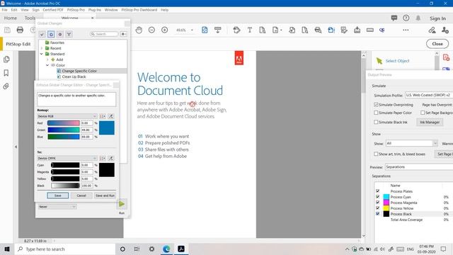Screen dimensions: 453x255
Task: Click the eyedropper next to Device RGB
Action: click(x=110, y=116)
